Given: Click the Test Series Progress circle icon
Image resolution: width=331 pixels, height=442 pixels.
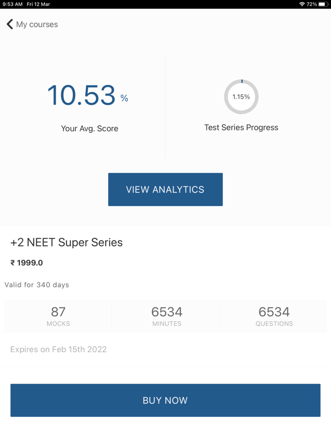Looking at the screenshot, I should pyautogui.click(x=241, y=97).
